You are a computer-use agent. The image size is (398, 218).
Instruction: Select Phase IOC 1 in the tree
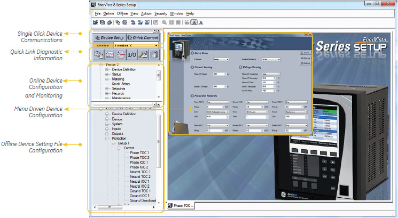tap(139, 162)
